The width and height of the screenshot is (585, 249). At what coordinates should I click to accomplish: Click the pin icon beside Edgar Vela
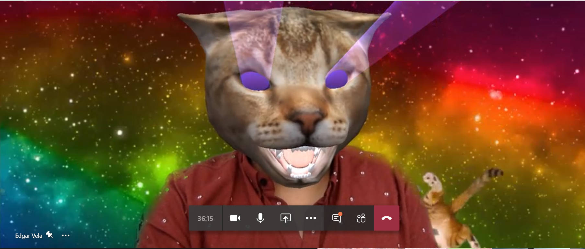(x=49, y=235)
